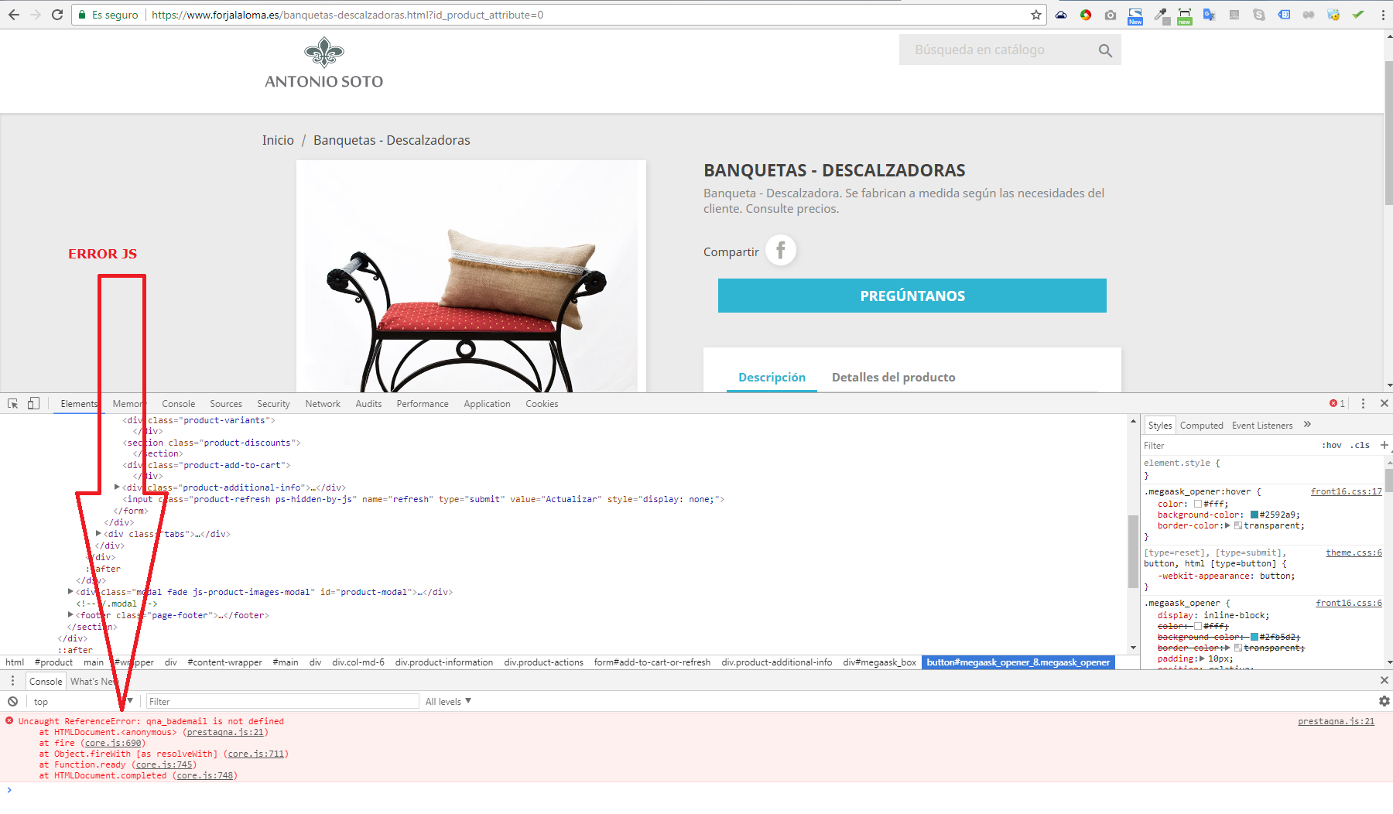Toggle the DevTools device toolbar
1393x814 pixels.
point(33,403)
